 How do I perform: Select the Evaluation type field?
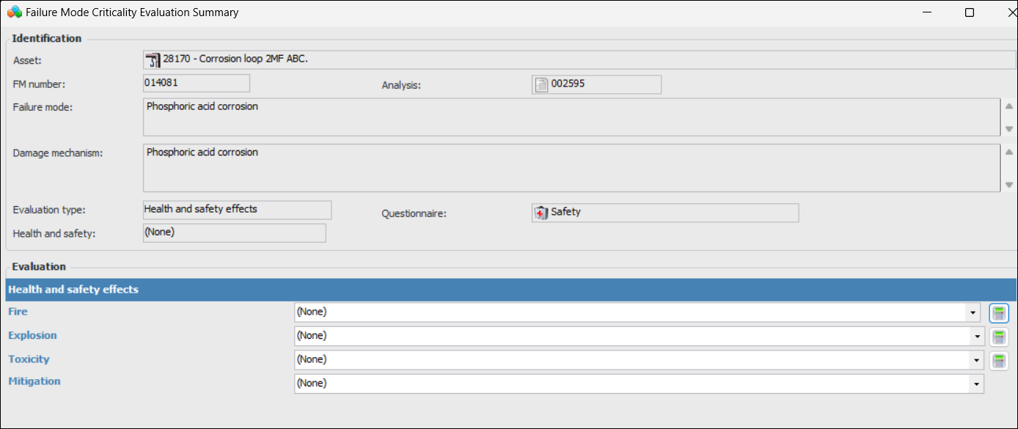(237, 210)
